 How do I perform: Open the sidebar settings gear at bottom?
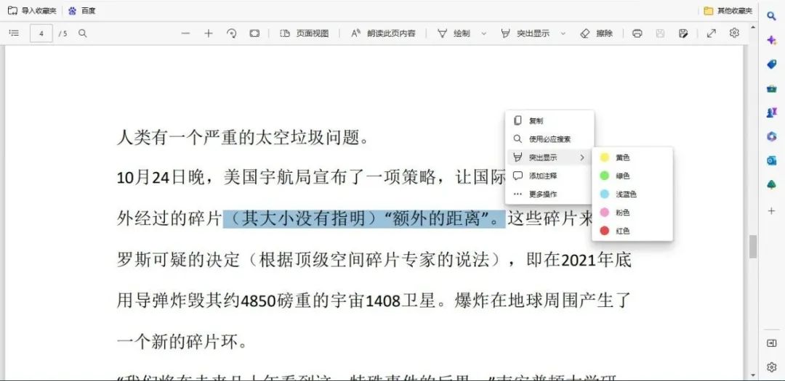coord(771,367)
